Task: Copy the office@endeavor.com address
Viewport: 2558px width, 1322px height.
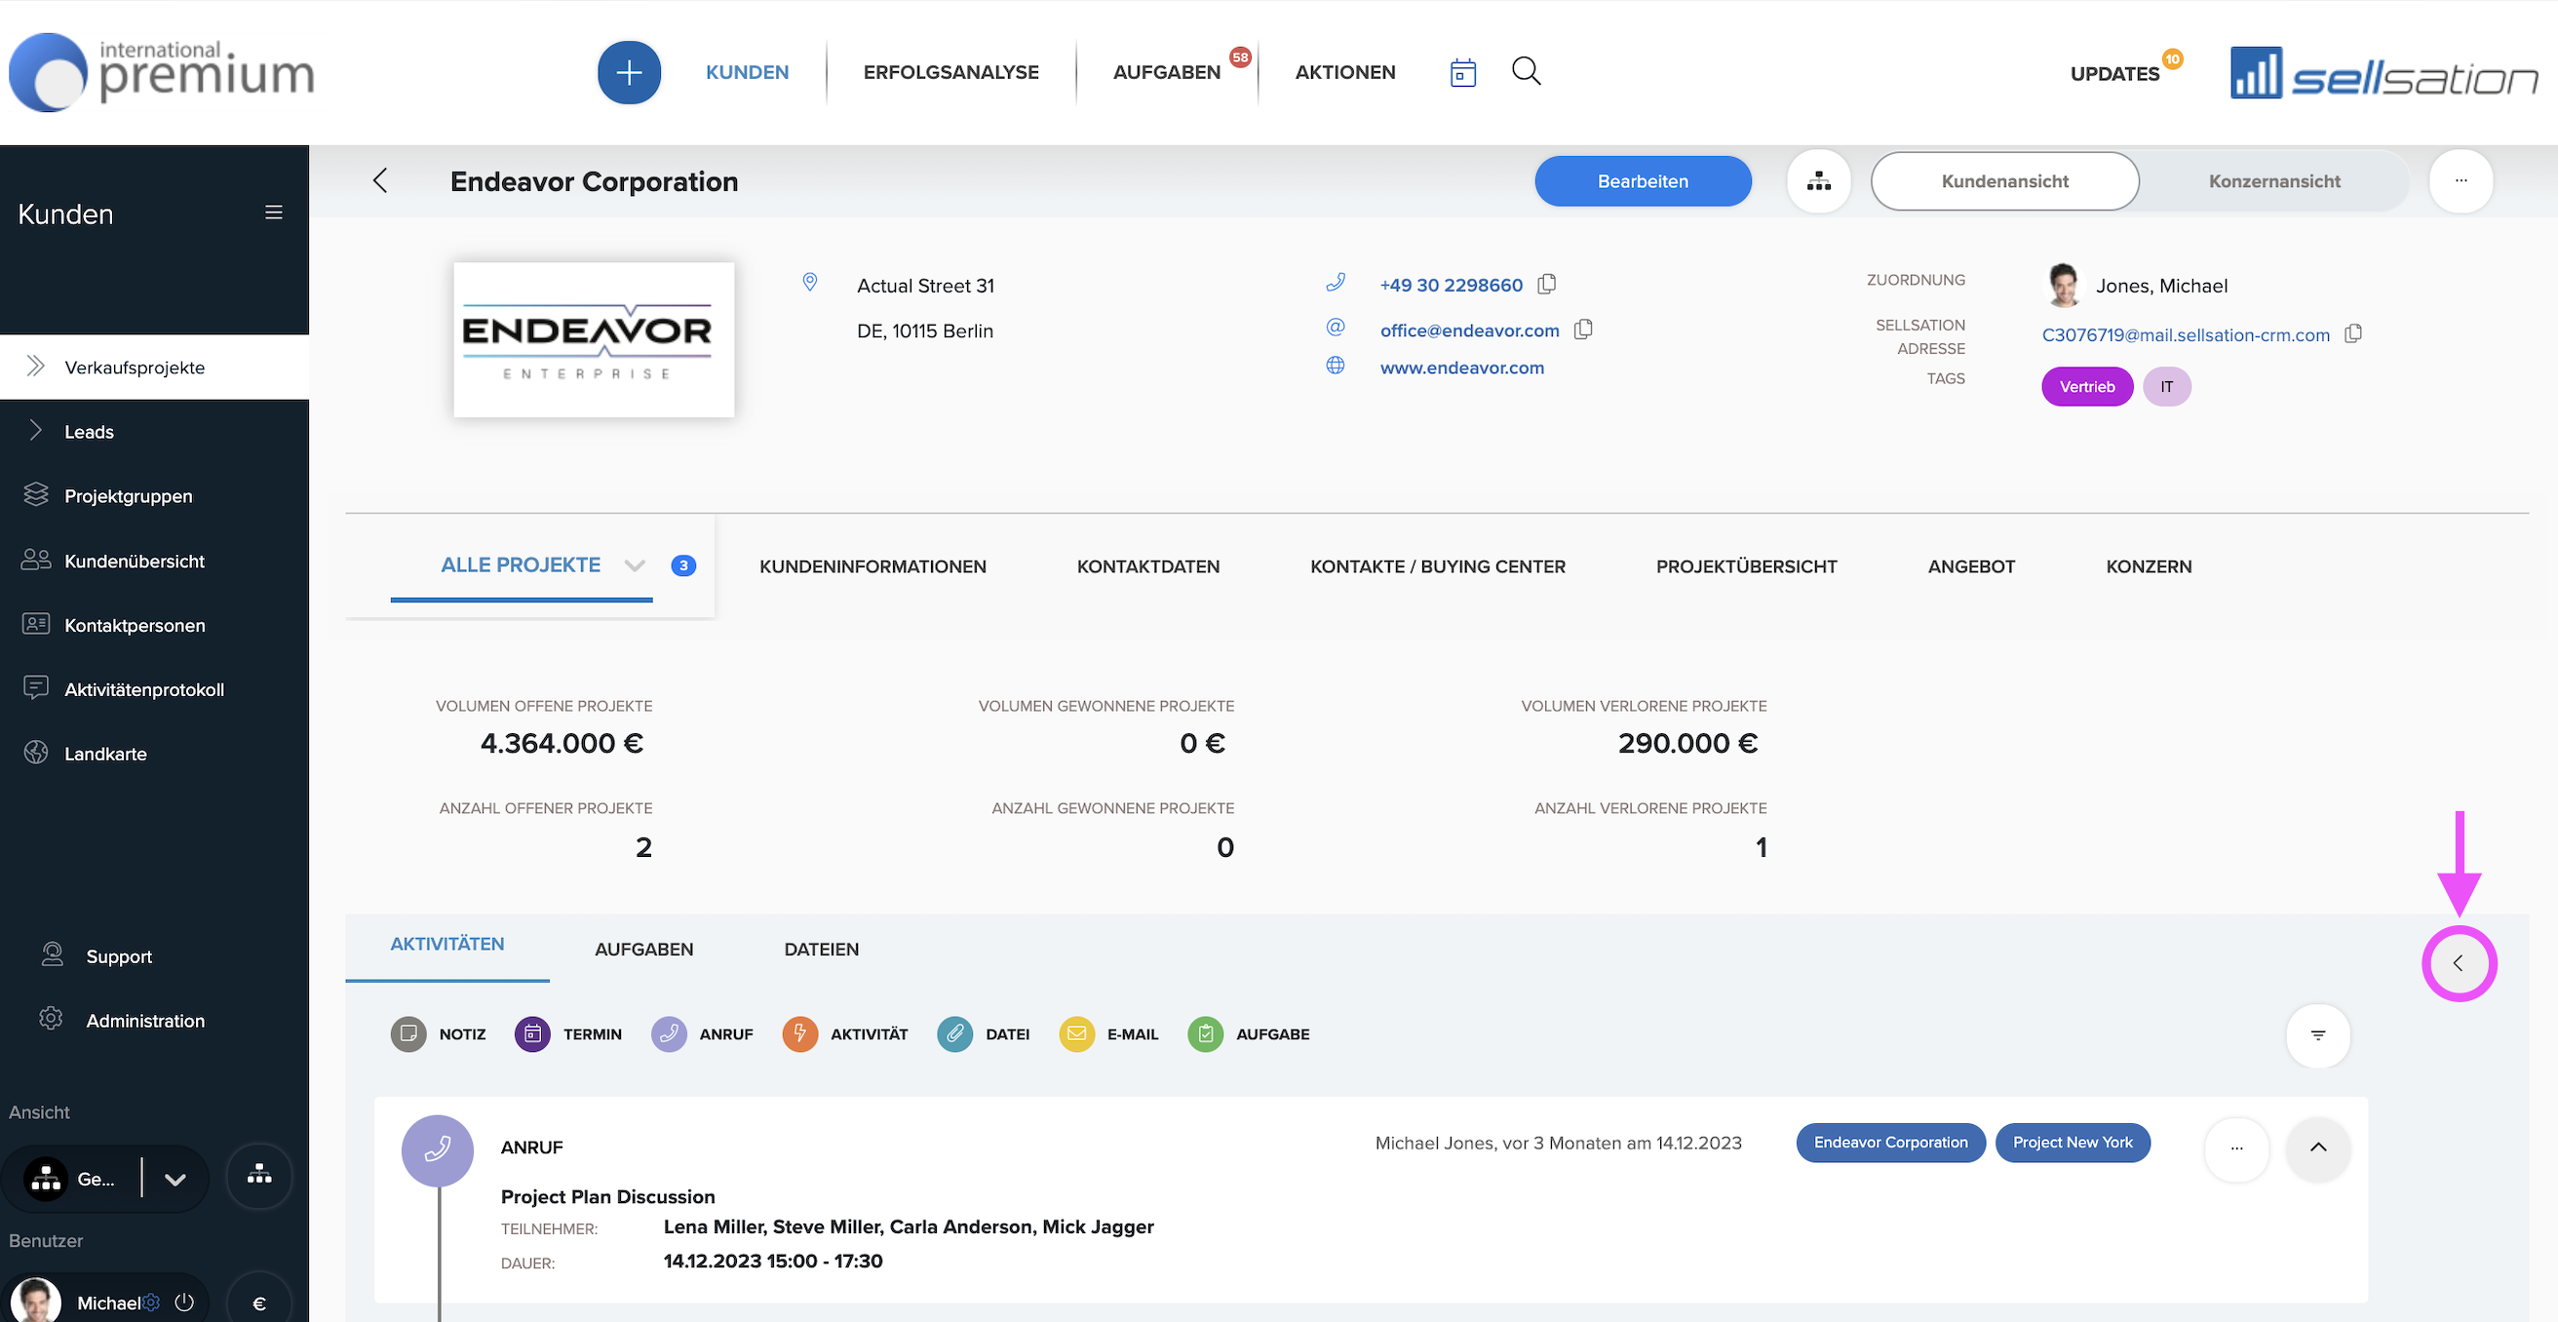Action: 1583,329
